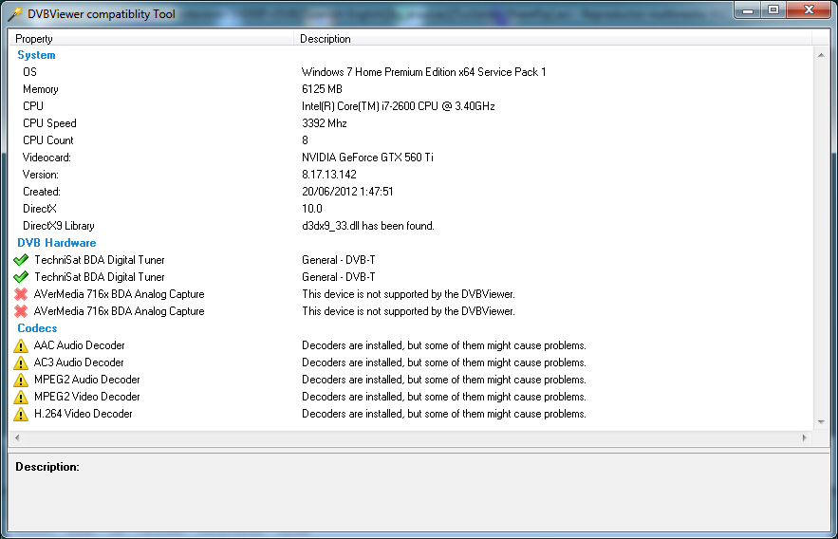Click green check icon of first TechniSat tuner
838x539 pixels.
point(21,260)
